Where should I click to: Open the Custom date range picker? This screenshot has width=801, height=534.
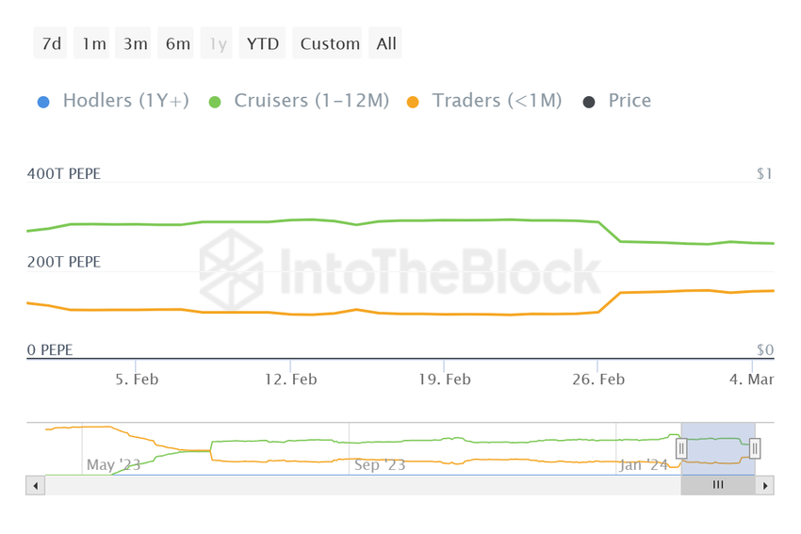(330, 43)
